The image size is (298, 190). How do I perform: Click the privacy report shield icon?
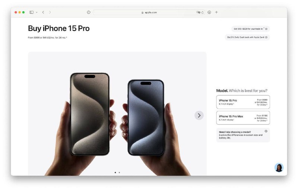tap(89, 12)
